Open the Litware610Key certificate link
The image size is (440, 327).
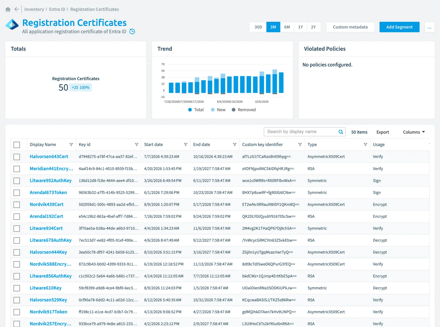pos(46,288)
